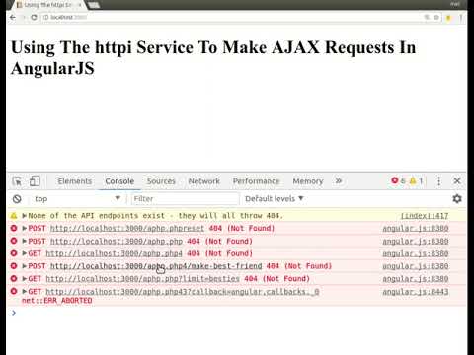Select the Console tab
Image resolution: width=474 pixels, height=355 pixels.
tap(119, 181)
